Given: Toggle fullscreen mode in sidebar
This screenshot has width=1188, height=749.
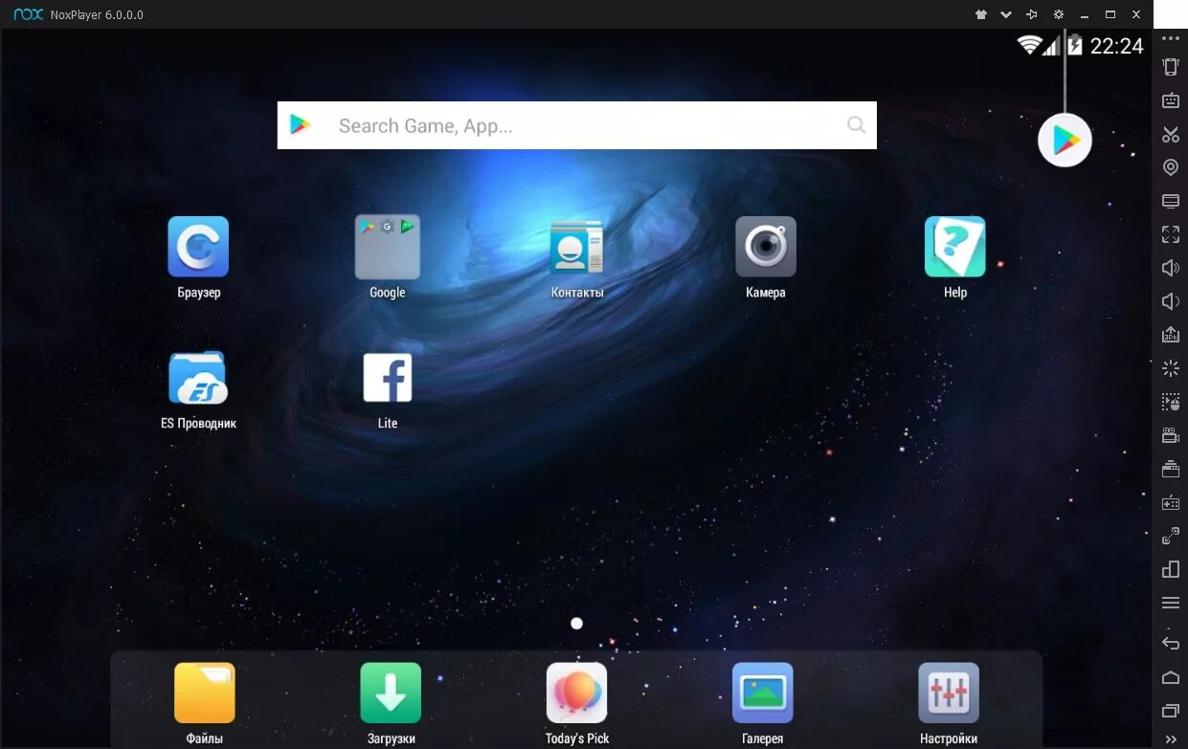Looking at the screenshot, I should tap(1171, 234).
